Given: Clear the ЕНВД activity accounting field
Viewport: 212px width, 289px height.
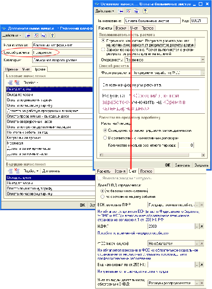Looking at the screenshot, I should point(202,283).
